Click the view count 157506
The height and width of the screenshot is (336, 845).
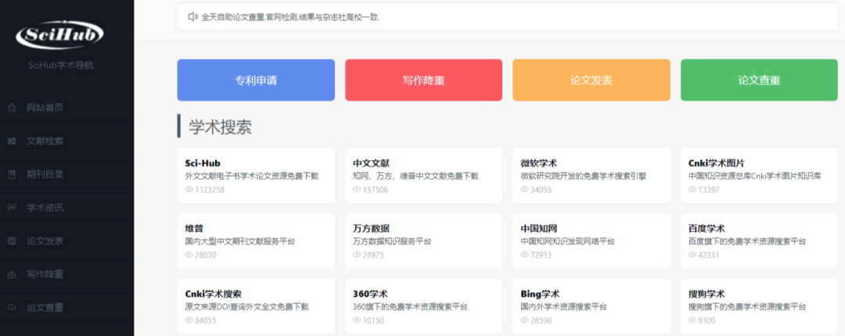[376, 190]
